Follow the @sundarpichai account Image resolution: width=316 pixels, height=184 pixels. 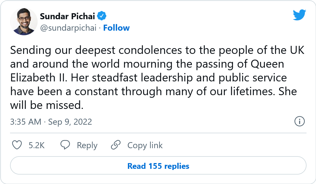(x=116, y=28)
